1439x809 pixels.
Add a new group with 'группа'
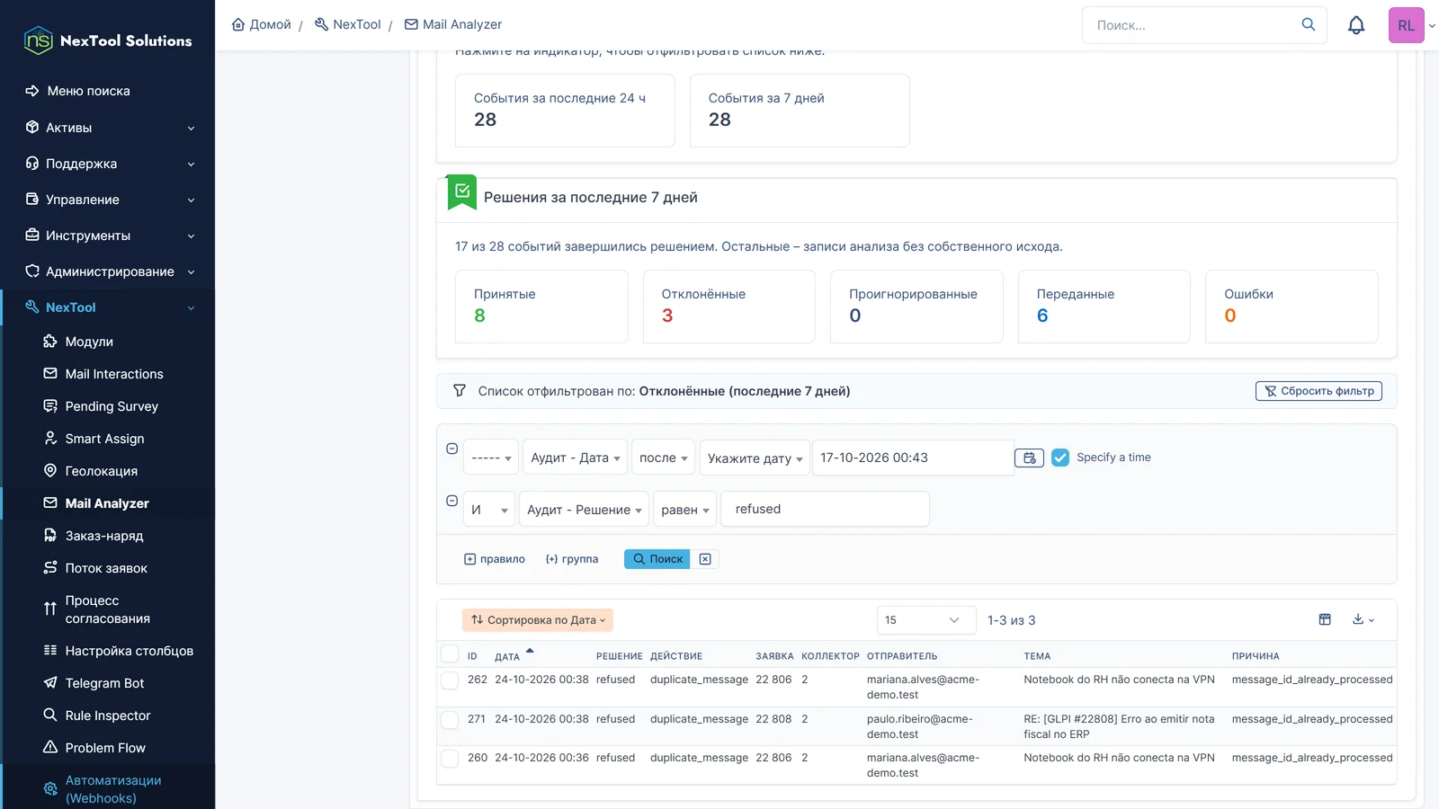pyautogui.click(x=571, y=559)
